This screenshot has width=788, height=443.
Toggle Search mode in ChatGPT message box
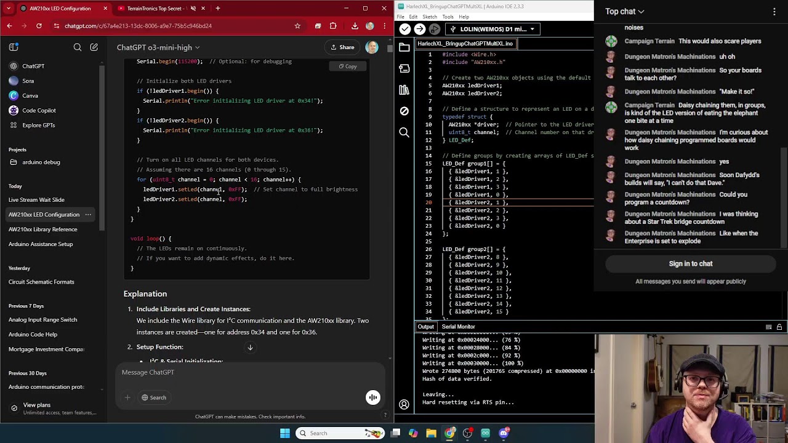[154, 397]
